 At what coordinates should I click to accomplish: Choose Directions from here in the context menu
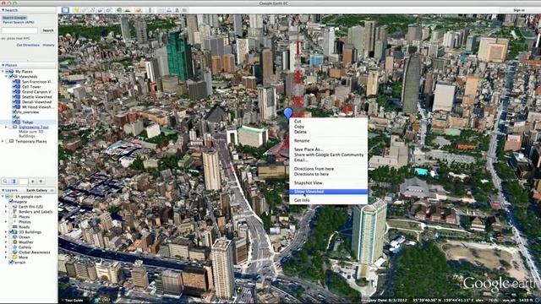coord(328,169)
